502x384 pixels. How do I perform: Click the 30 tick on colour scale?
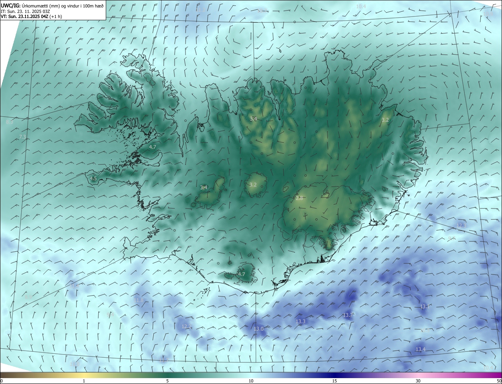tap(418, 381)
